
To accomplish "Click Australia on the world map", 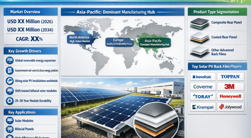I will pos(167,66).
